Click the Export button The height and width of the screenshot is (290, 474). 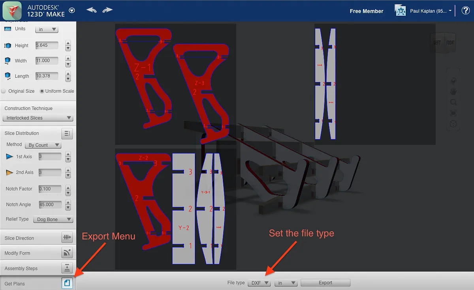click(x=325, y=283)
